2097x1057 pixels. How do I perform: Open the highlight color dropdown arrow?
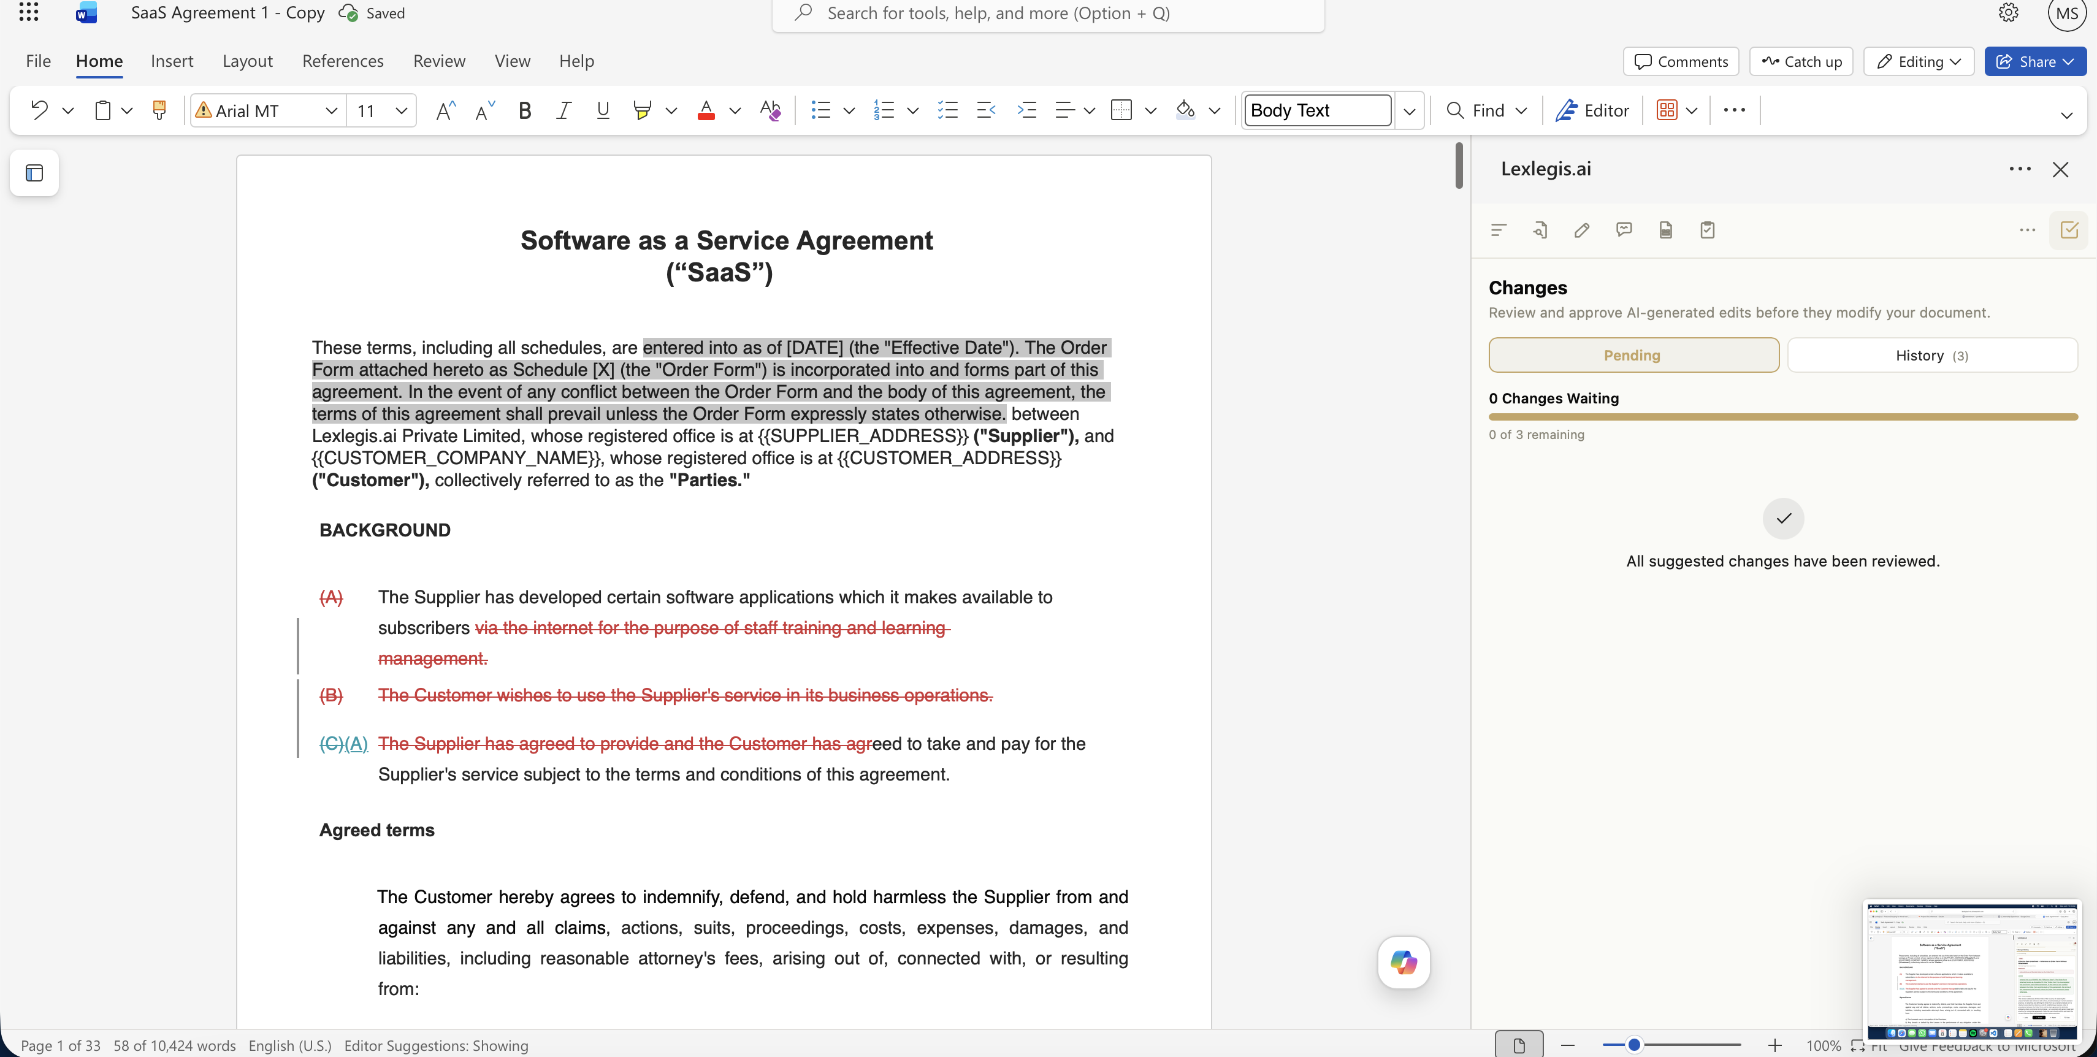pos(671,110)
